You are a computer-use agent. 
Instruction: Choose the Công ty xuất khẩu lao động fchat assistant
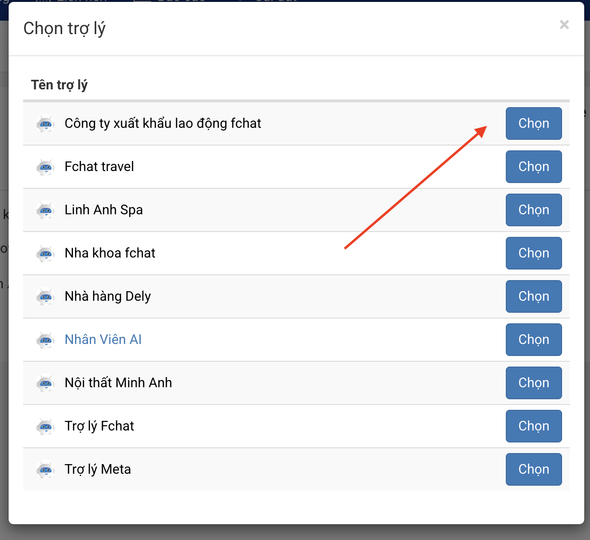pyautogui.click(x=533, y=123)
